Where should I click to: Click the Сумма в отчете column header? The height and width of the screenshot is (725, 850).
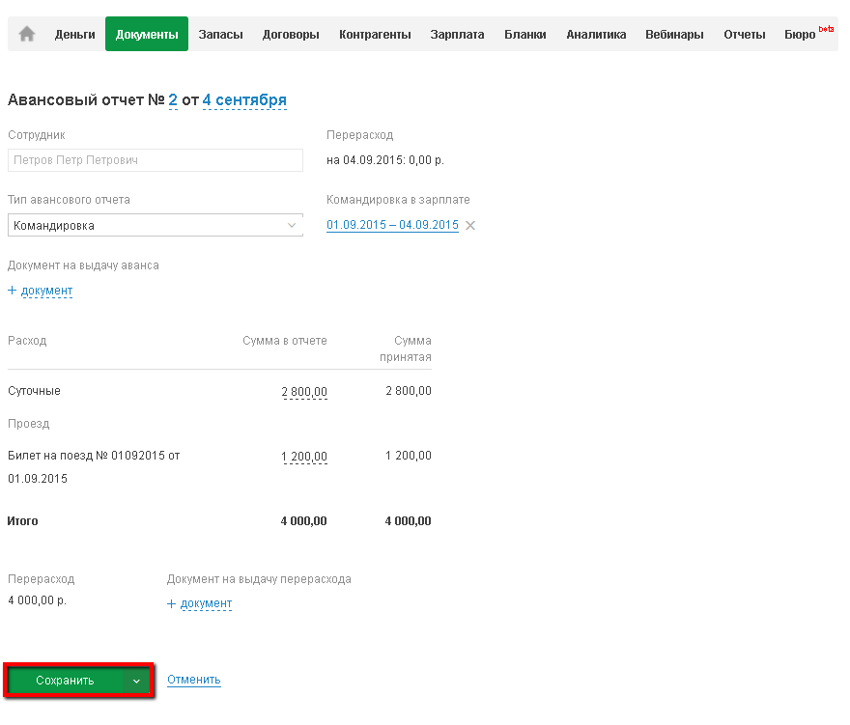click(285, 341)
